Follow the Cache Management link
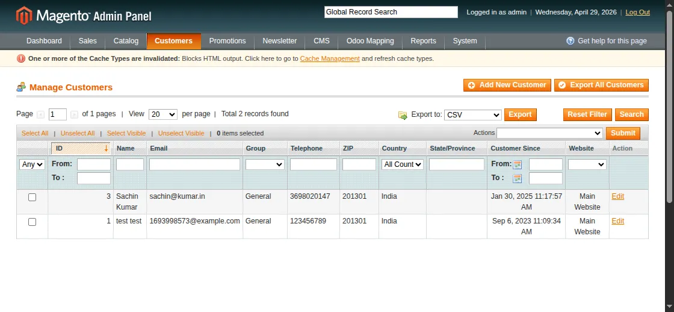Image resolution: width=674 pixels, height=312 pixels. (x=330, y=58)
